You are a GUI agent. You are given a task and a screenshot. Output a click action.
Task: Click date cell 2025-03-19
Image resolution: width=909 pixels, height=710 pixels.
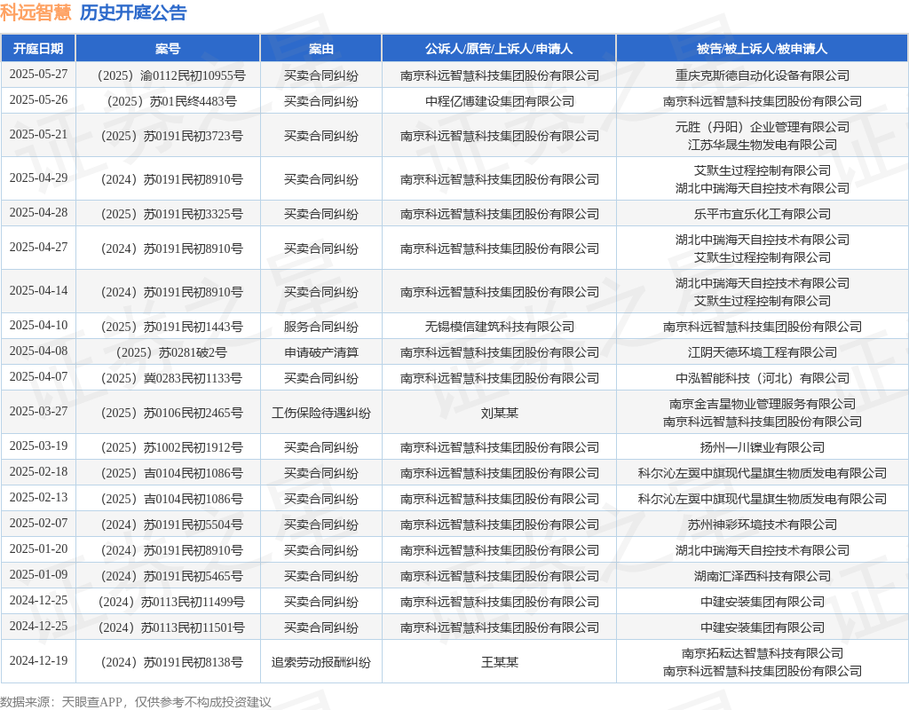pos(38,446)
